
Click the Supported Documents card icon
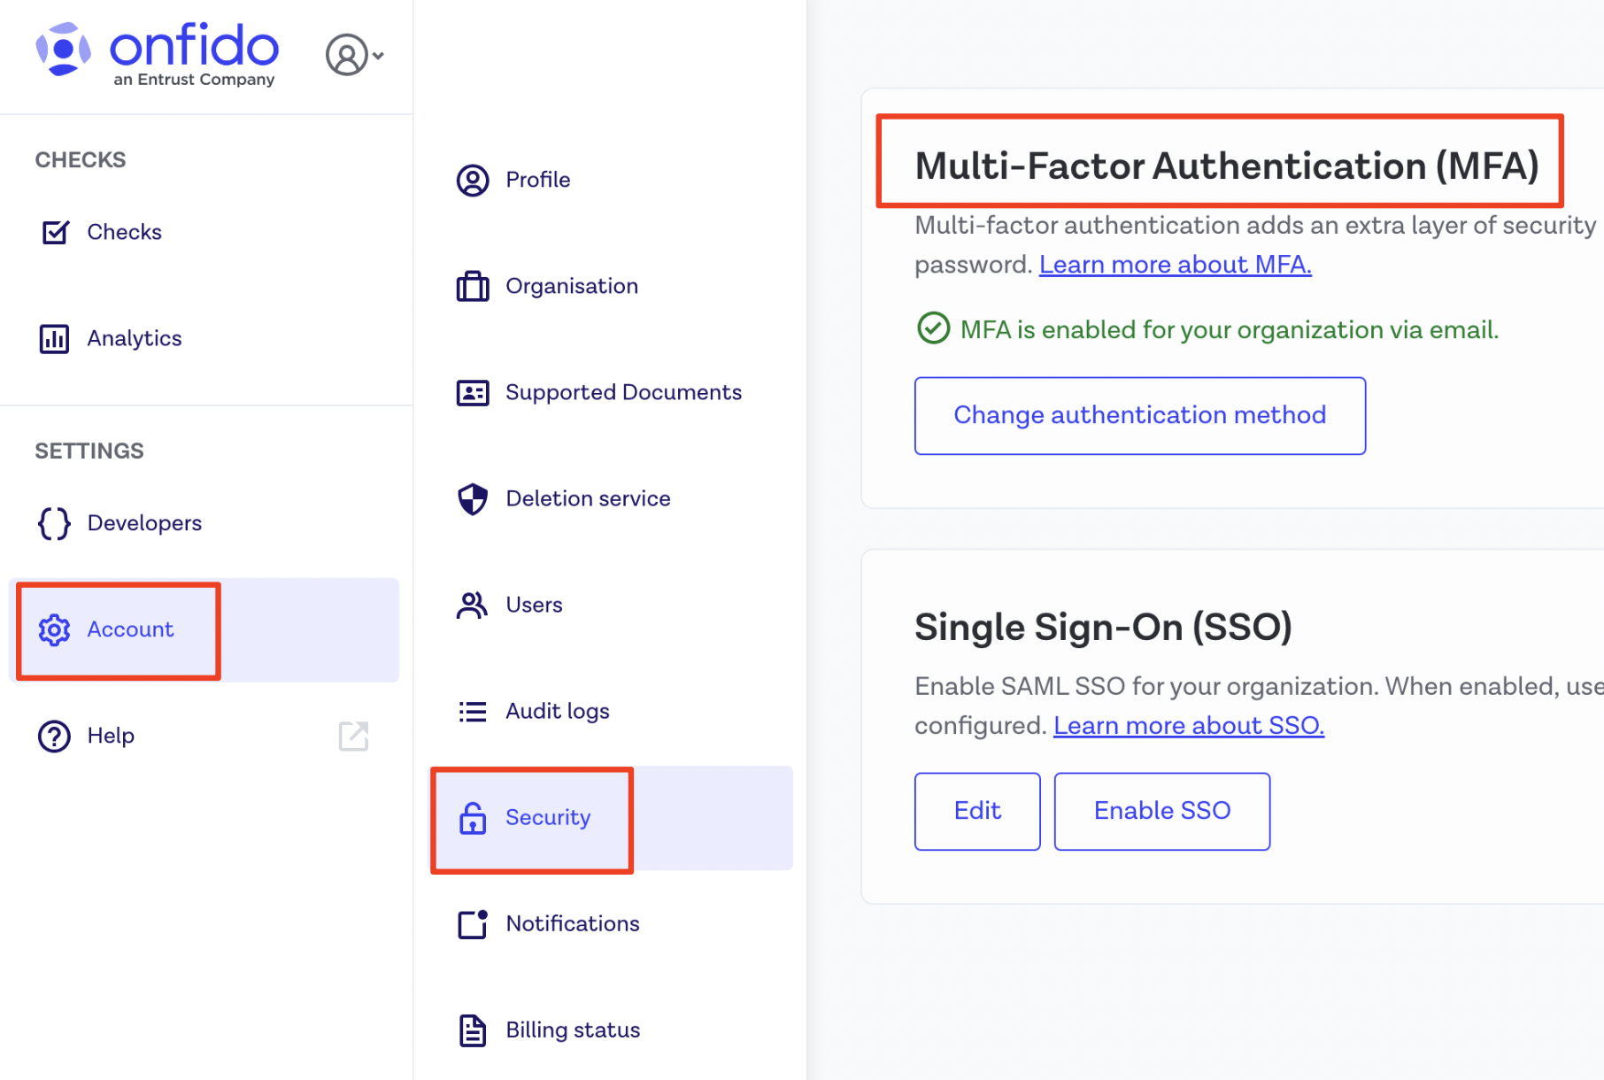click(x=473, y=392)
